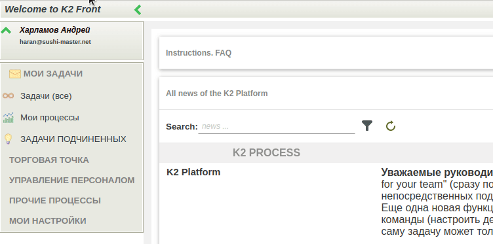Open the news filter funnel icon
Viewport: 493px width, 244px height.
coord(367,126)
